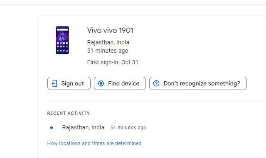Sign out of this Vivo device

coord(69,83)
